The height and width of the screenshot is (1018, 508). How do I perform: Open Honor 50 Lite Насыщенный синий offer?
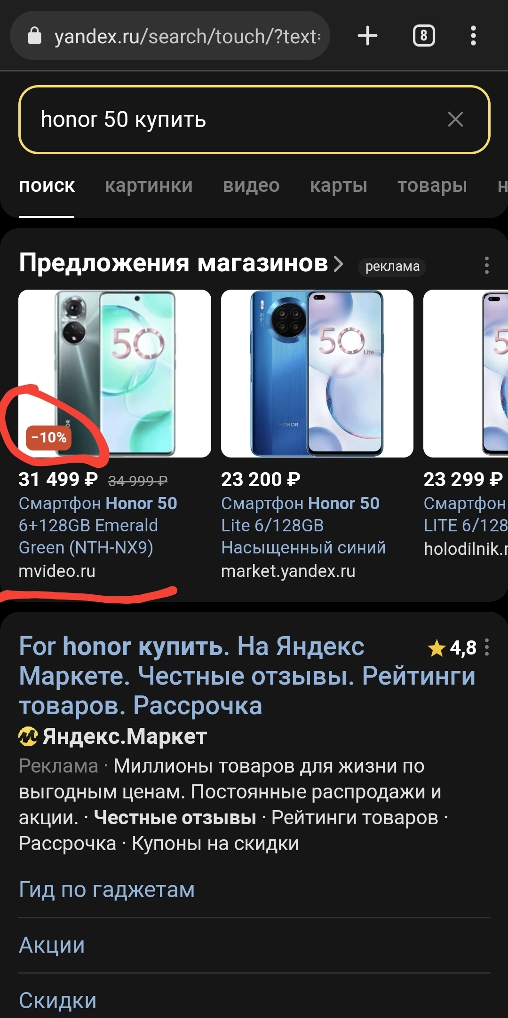[303, 525]
